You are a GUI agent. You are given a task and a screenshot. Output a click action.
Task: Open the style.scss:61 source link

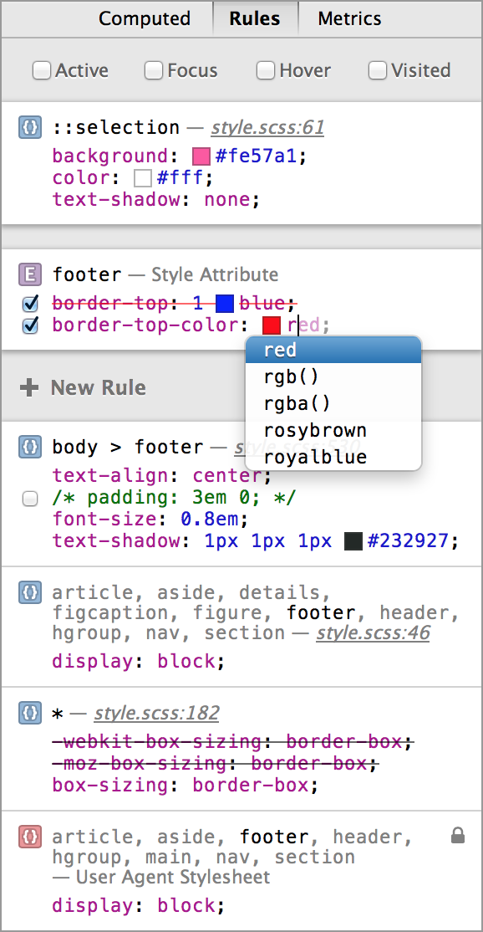pyautogui.click(x=267, y=128)
